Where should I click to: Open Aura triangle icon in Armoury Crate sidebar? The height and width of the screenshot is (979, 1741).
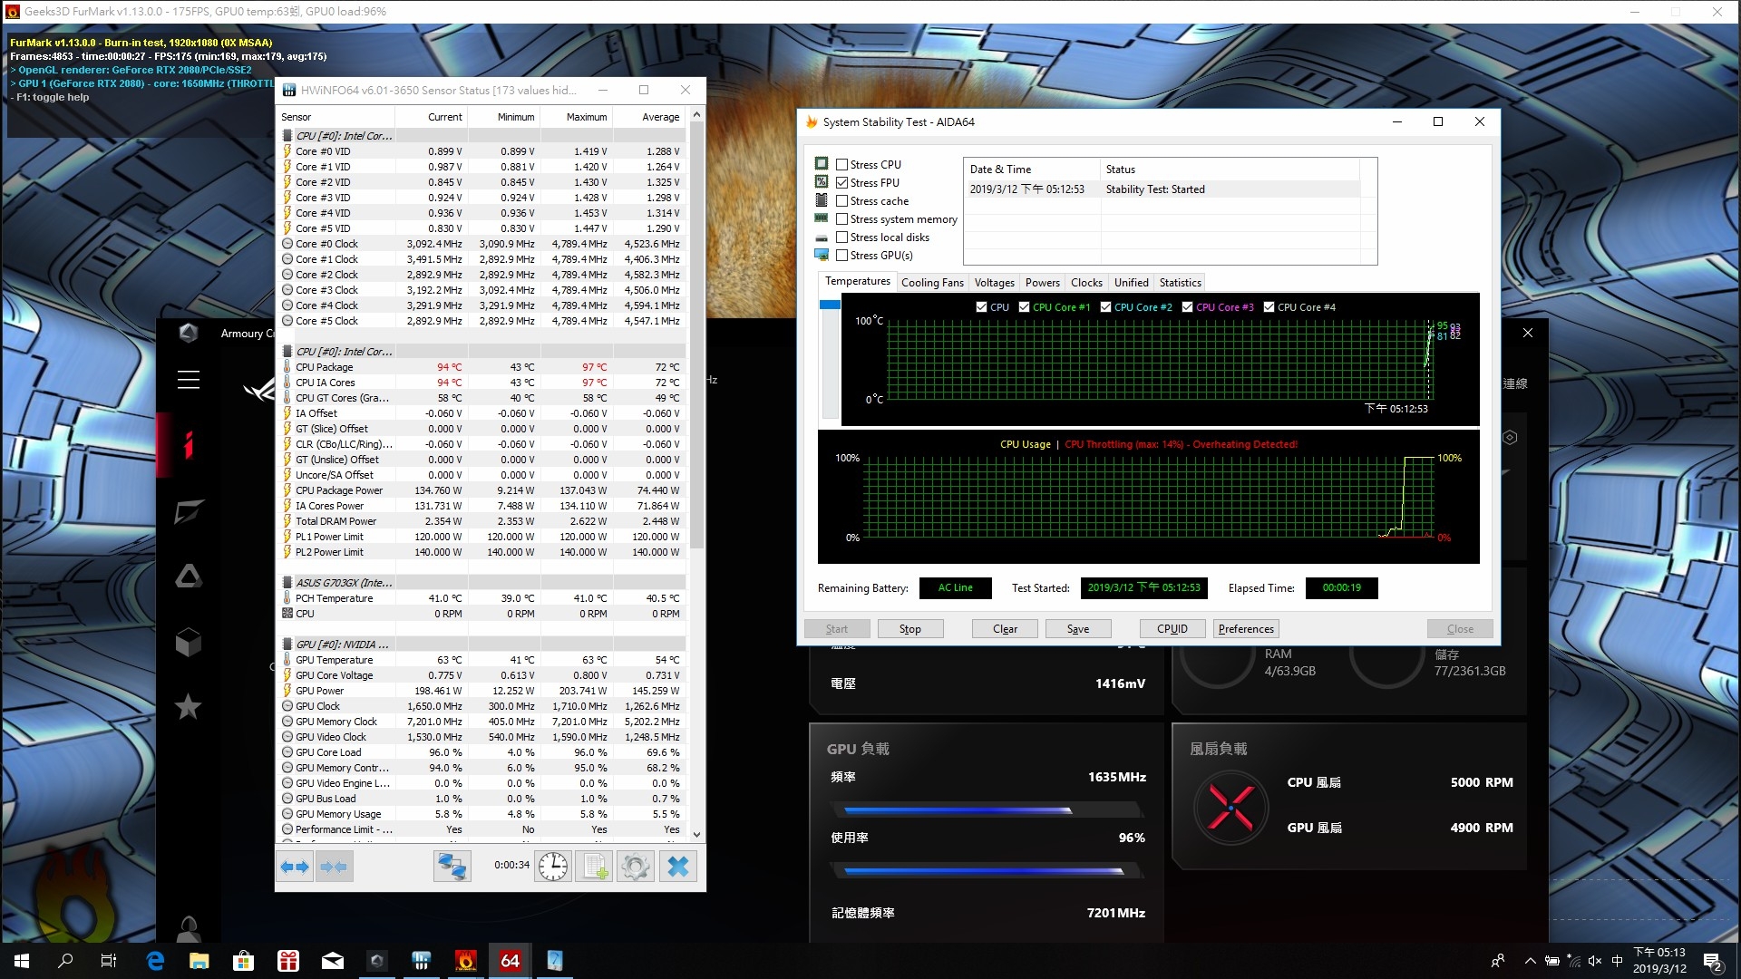coord(189,577)
